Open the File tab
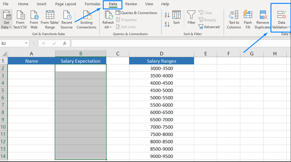The height and width of the screenshot is (162, 291). pyautogui.click(x=6, y=4)
